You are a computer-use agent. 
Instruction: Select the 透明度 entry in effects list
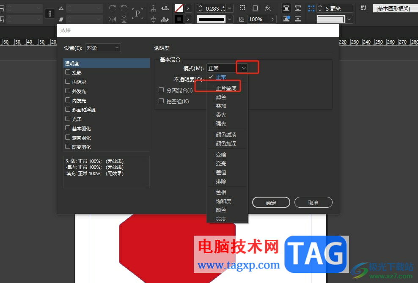point(107,63)
